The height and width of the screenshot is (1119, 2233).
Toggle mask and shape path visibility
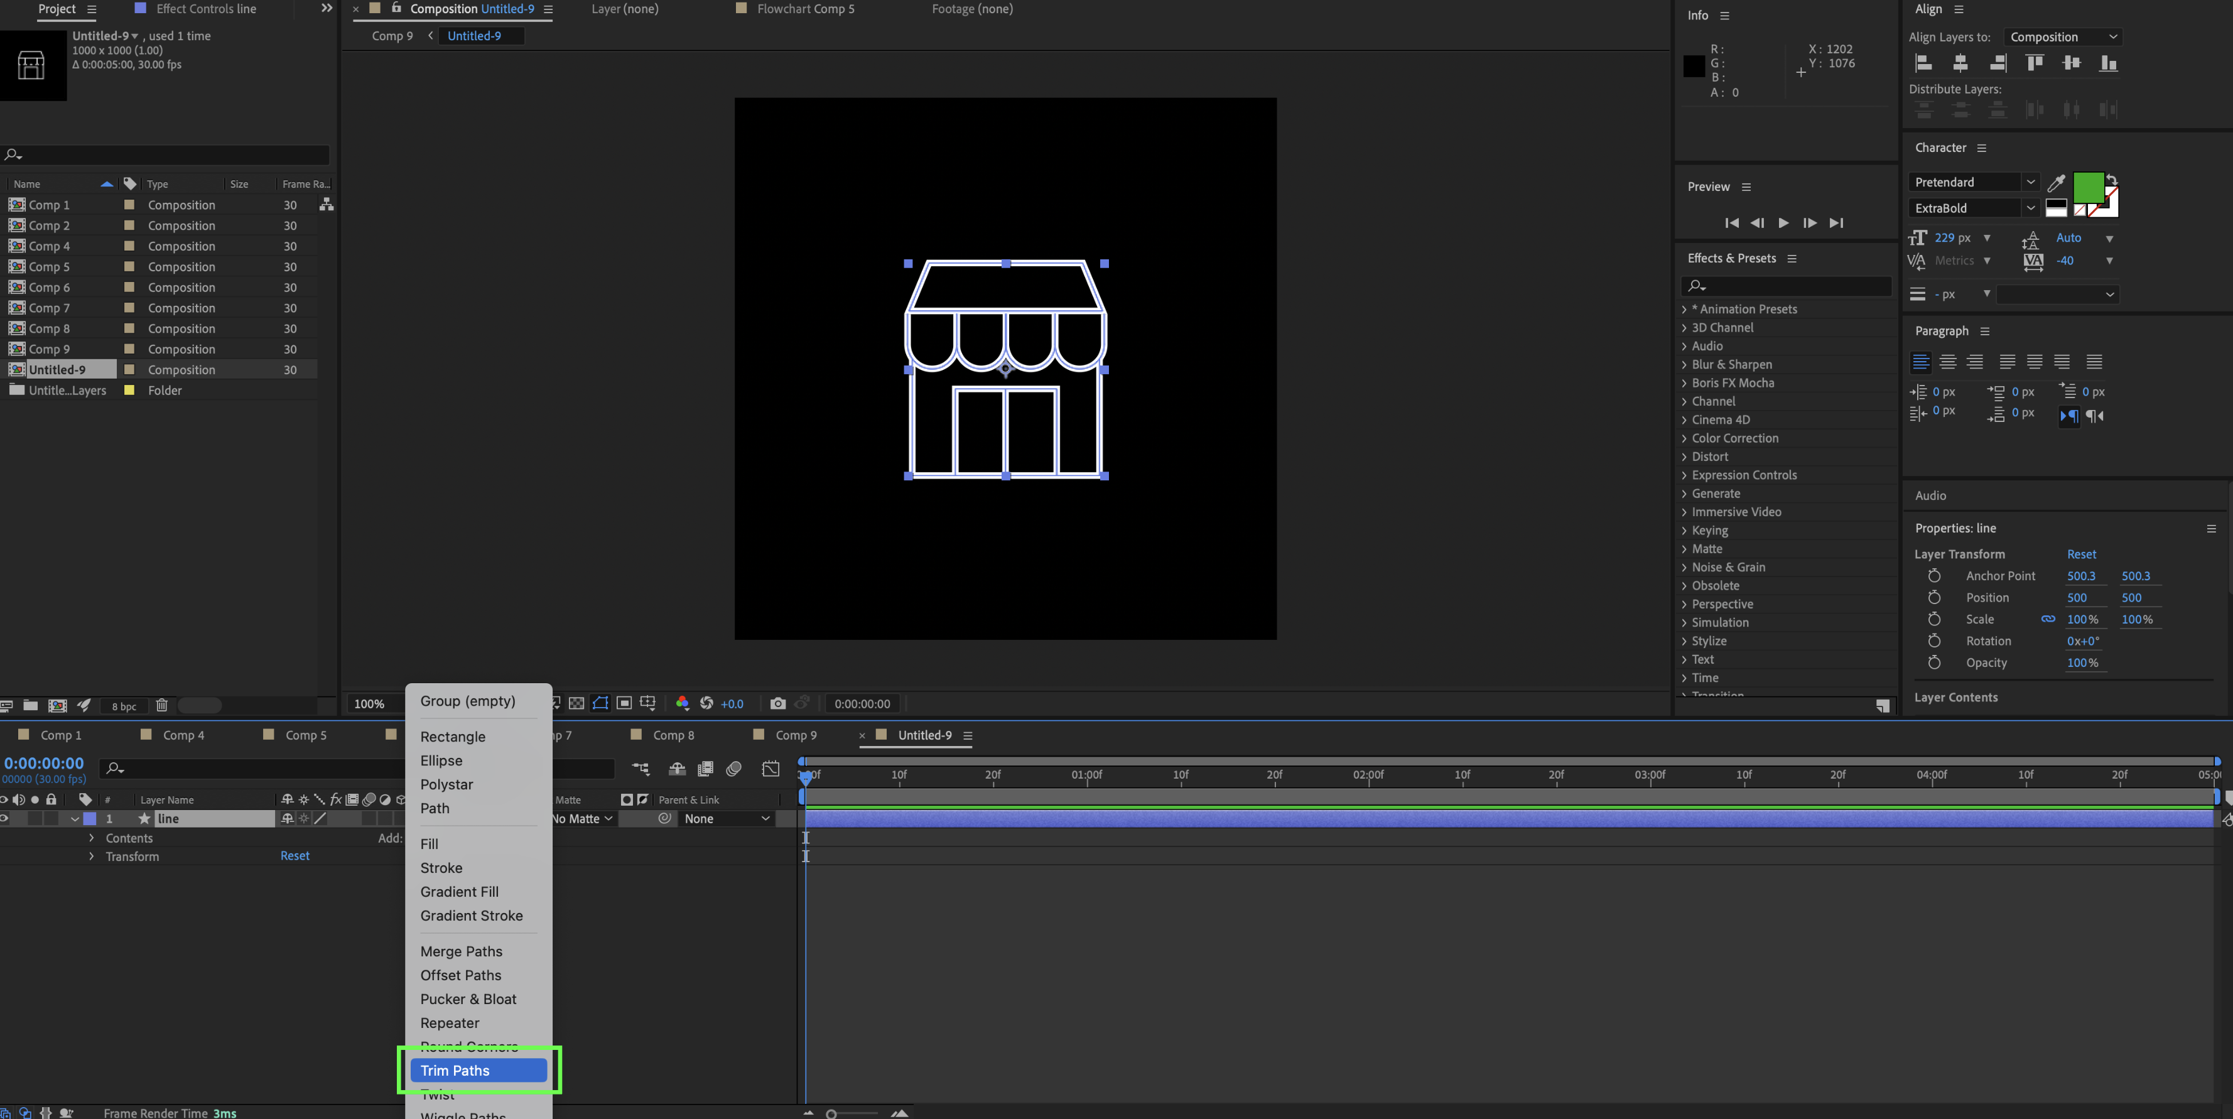coord(600,703)
